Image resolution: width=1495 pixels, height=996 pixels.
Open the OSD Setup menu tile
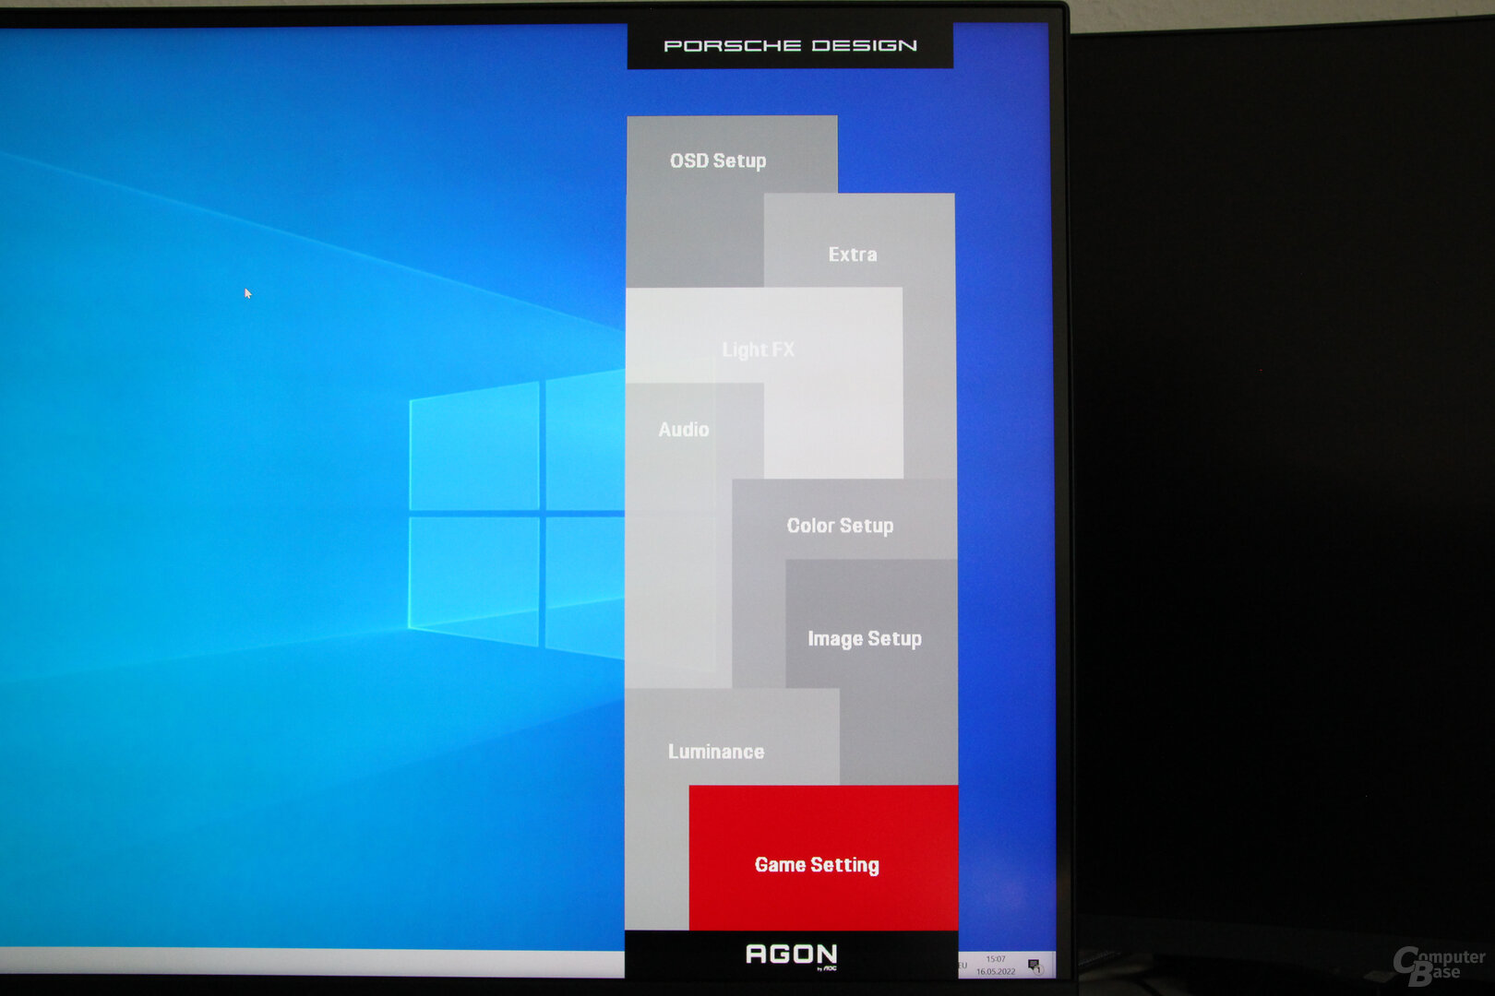click(x=718, y=160)
